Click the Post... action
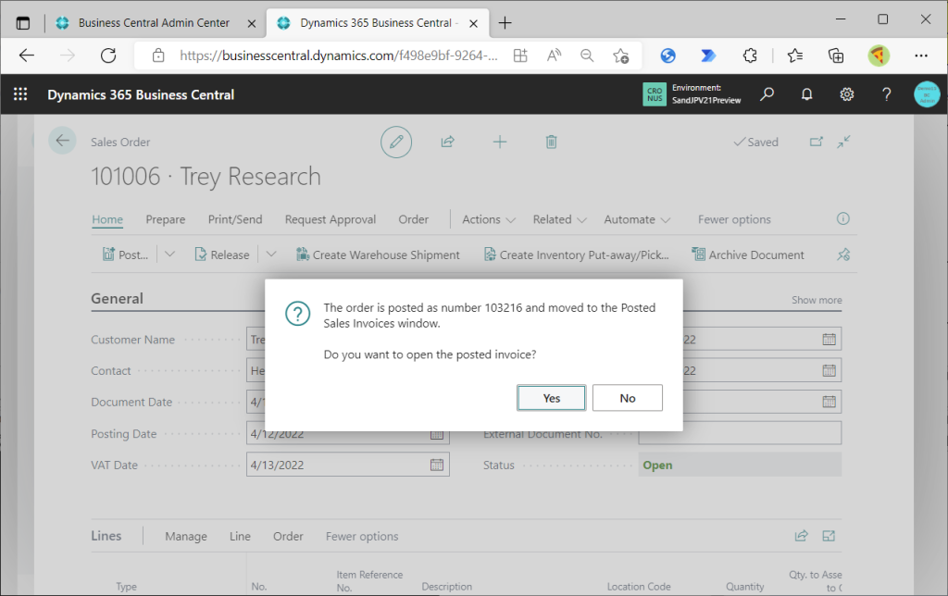The width and height of the screenshot is (948, 596). (125, 255)
